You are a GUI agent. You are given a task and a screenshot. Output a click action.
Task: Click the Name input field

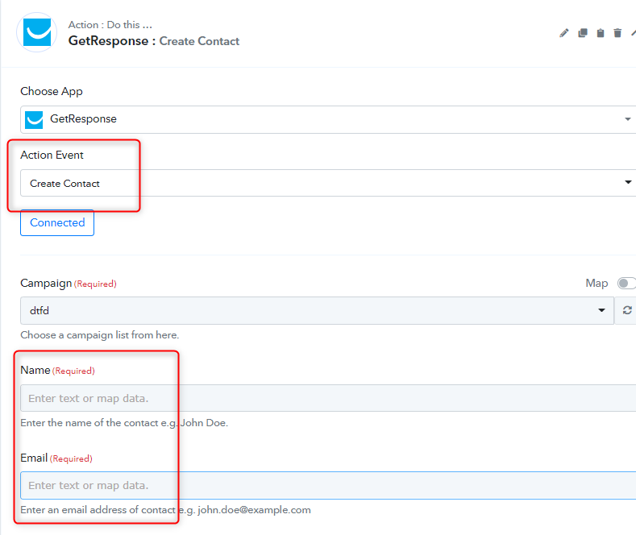coord(328,398)
